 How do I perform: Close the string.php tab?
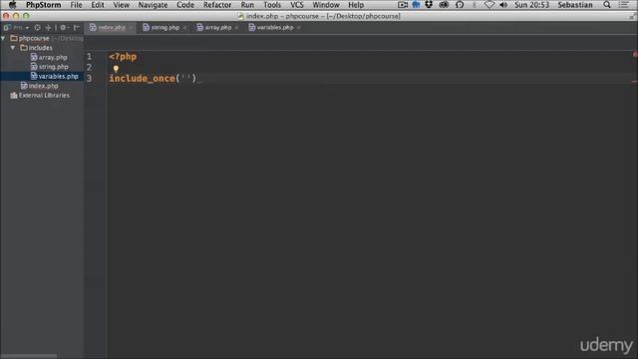pyautogui.click(x=184, y=28)
